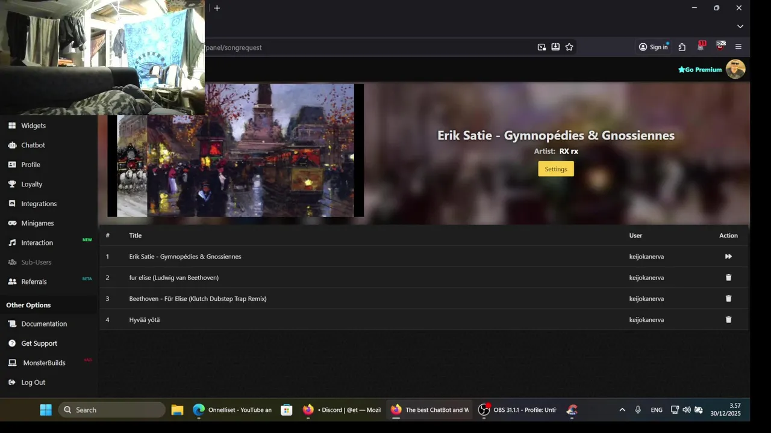
Task: Open the user avatar menu
Action: click(x=735, y=69)
